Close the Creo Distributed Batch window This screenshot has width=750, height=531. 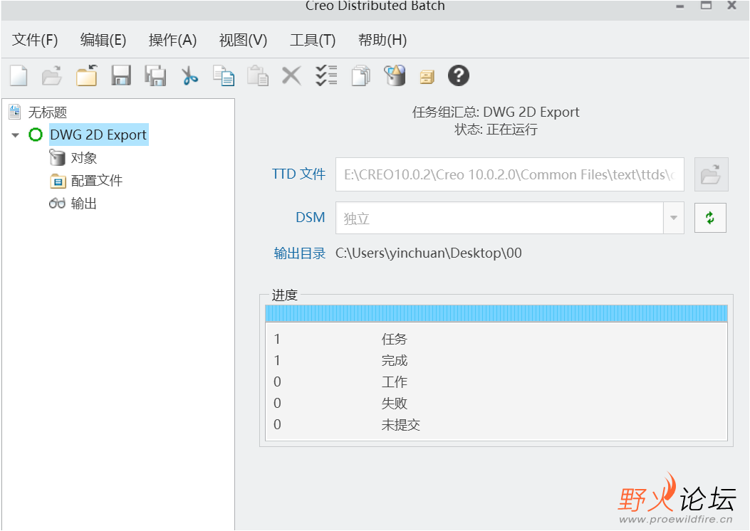click(731, 5)
